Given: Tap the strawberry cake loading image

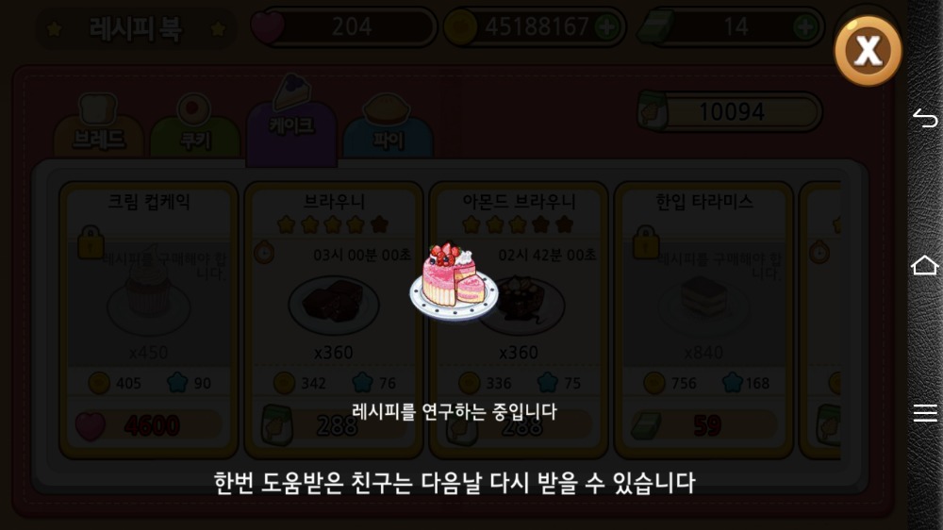Looking at the screenshot, I should [455, 282].
